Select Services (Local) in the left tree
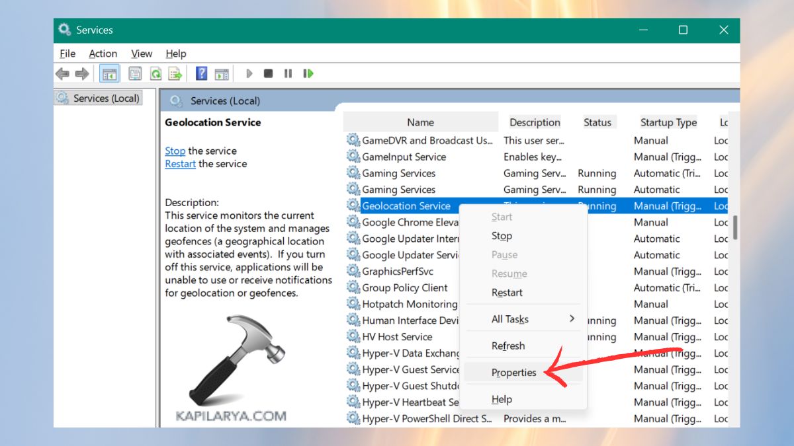This screenshot has height=446, width=794. pyautogui.click(x=106, y=98)
